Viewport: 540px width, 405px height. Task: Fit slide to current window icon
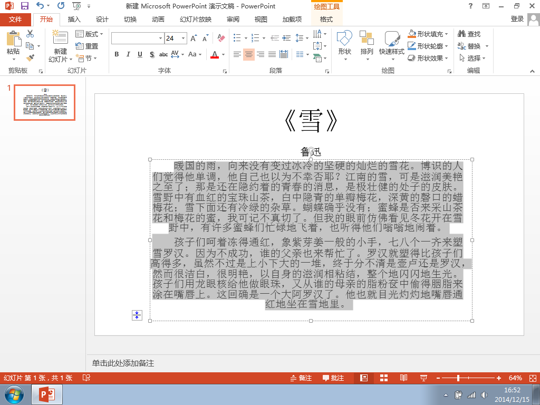click(x=533, y=378)
